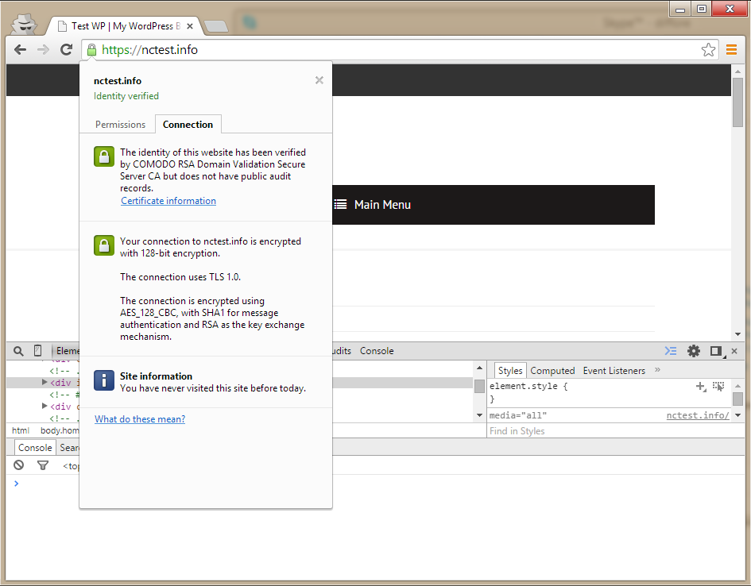
Task: Open the 'What do these mean?' link
Action: coord(140,419)
